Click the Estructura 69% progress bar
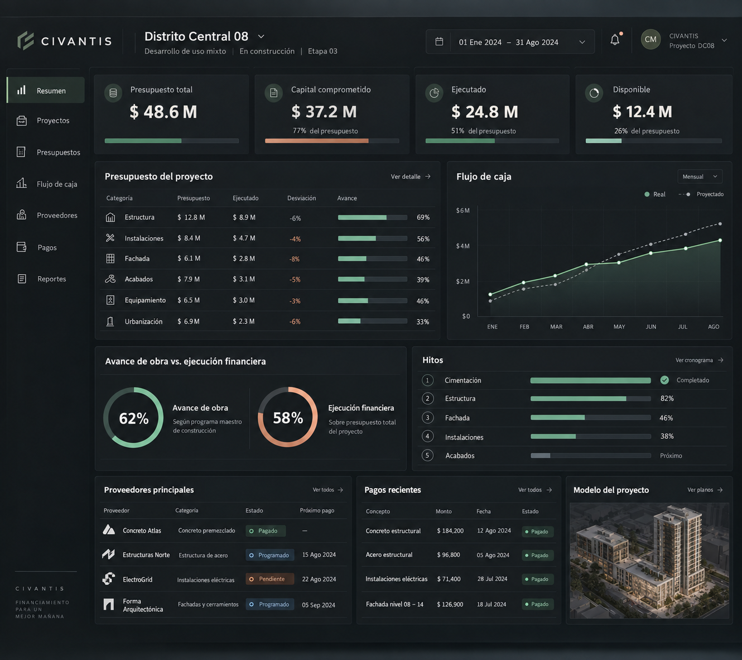Screen dimensions: 742x660 (373, 217)
